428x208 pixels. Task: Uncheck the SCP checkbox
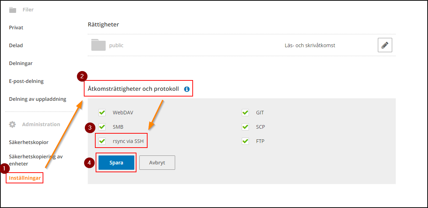(245, 127)
